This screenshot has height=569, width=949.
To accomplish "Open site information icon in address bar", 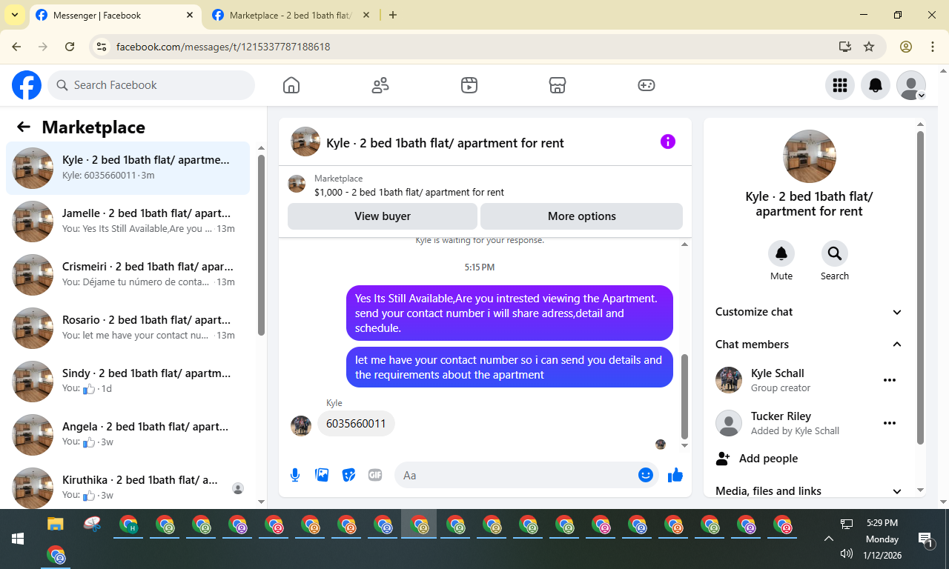I will 102,47.
